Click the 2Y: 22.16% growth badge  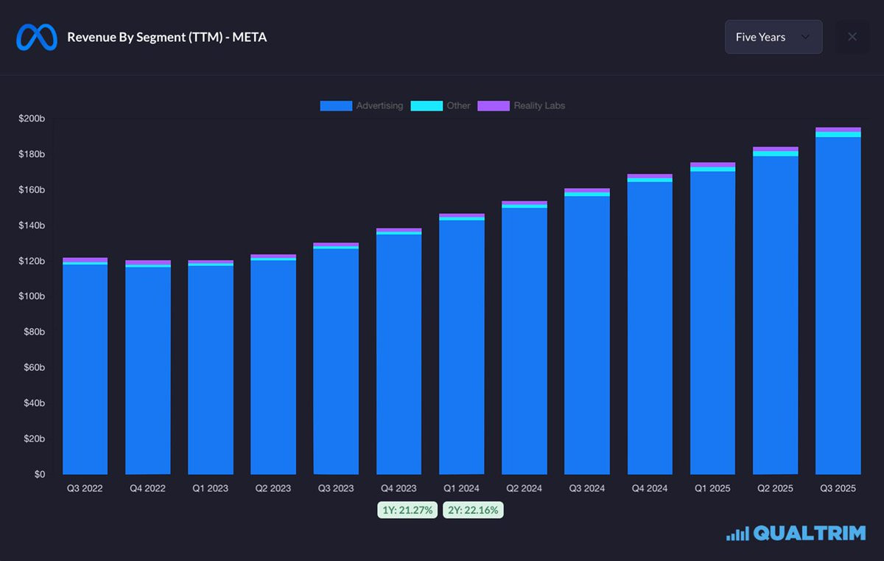[x=473, y=510]
